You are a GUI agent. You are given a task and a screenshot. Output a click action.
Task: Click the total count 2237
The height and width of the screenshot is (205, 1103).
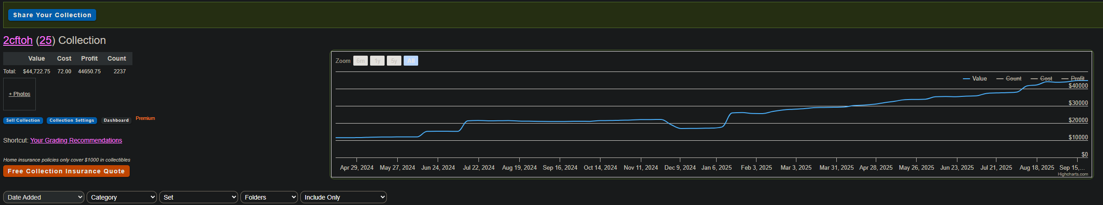120,72
